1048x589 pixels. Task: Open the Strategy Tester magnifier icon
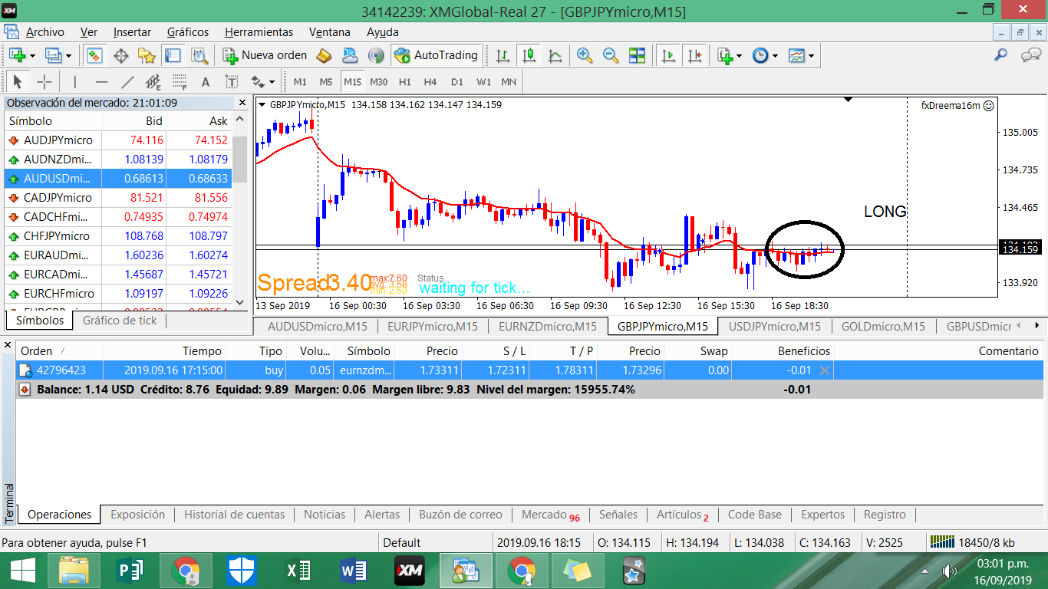(199, 55)
